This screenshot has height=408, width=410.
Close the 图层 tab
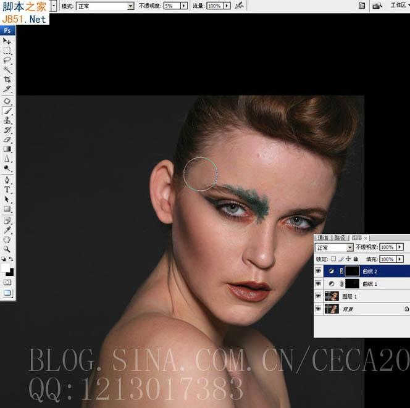(x=366, y=238)
